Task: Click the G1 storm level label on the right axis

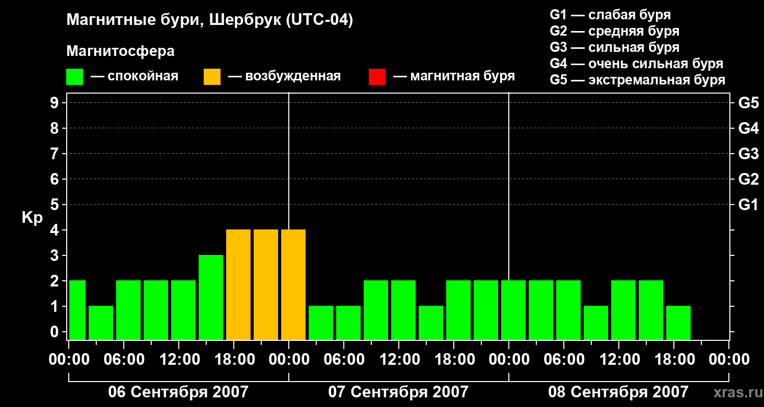Action: (x=748, y=205)
